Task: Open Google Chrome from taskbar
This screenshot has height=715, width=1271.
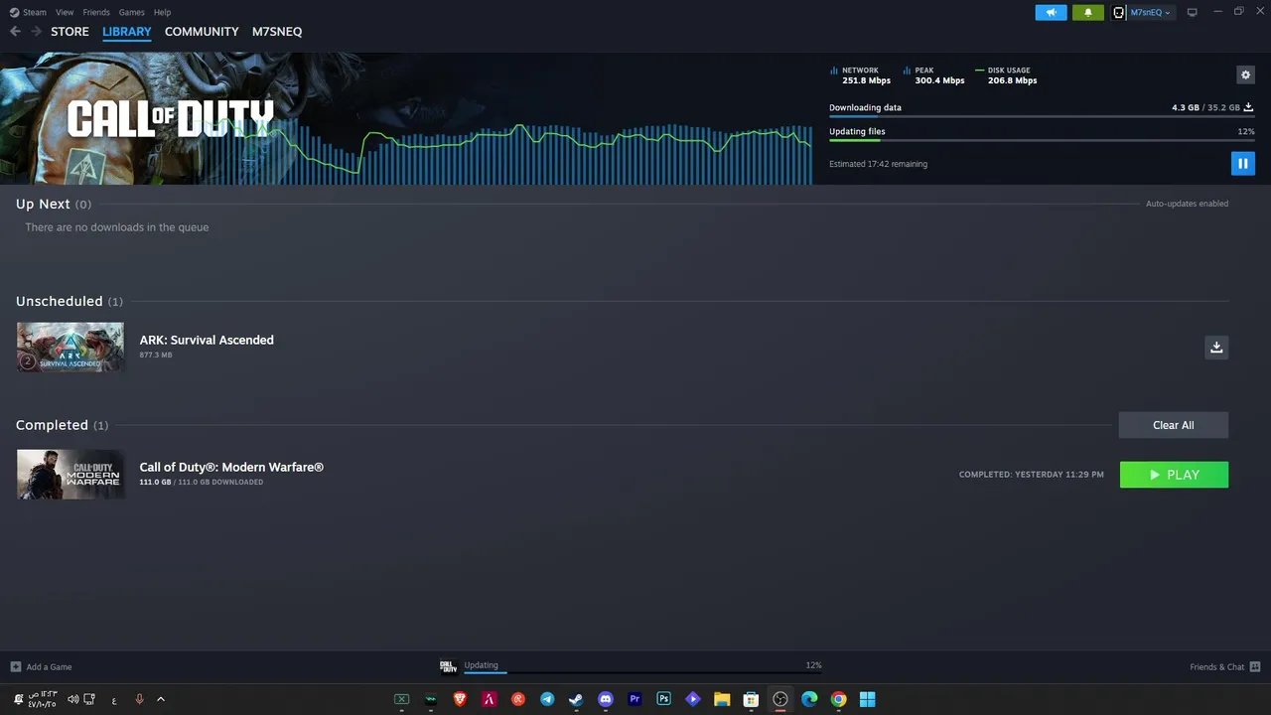Action: click(x=838, y=699)
